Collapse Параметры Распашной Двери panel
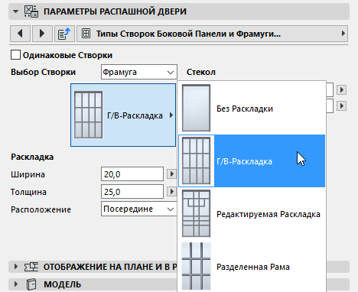358x292 pixels. click(16, 11)
